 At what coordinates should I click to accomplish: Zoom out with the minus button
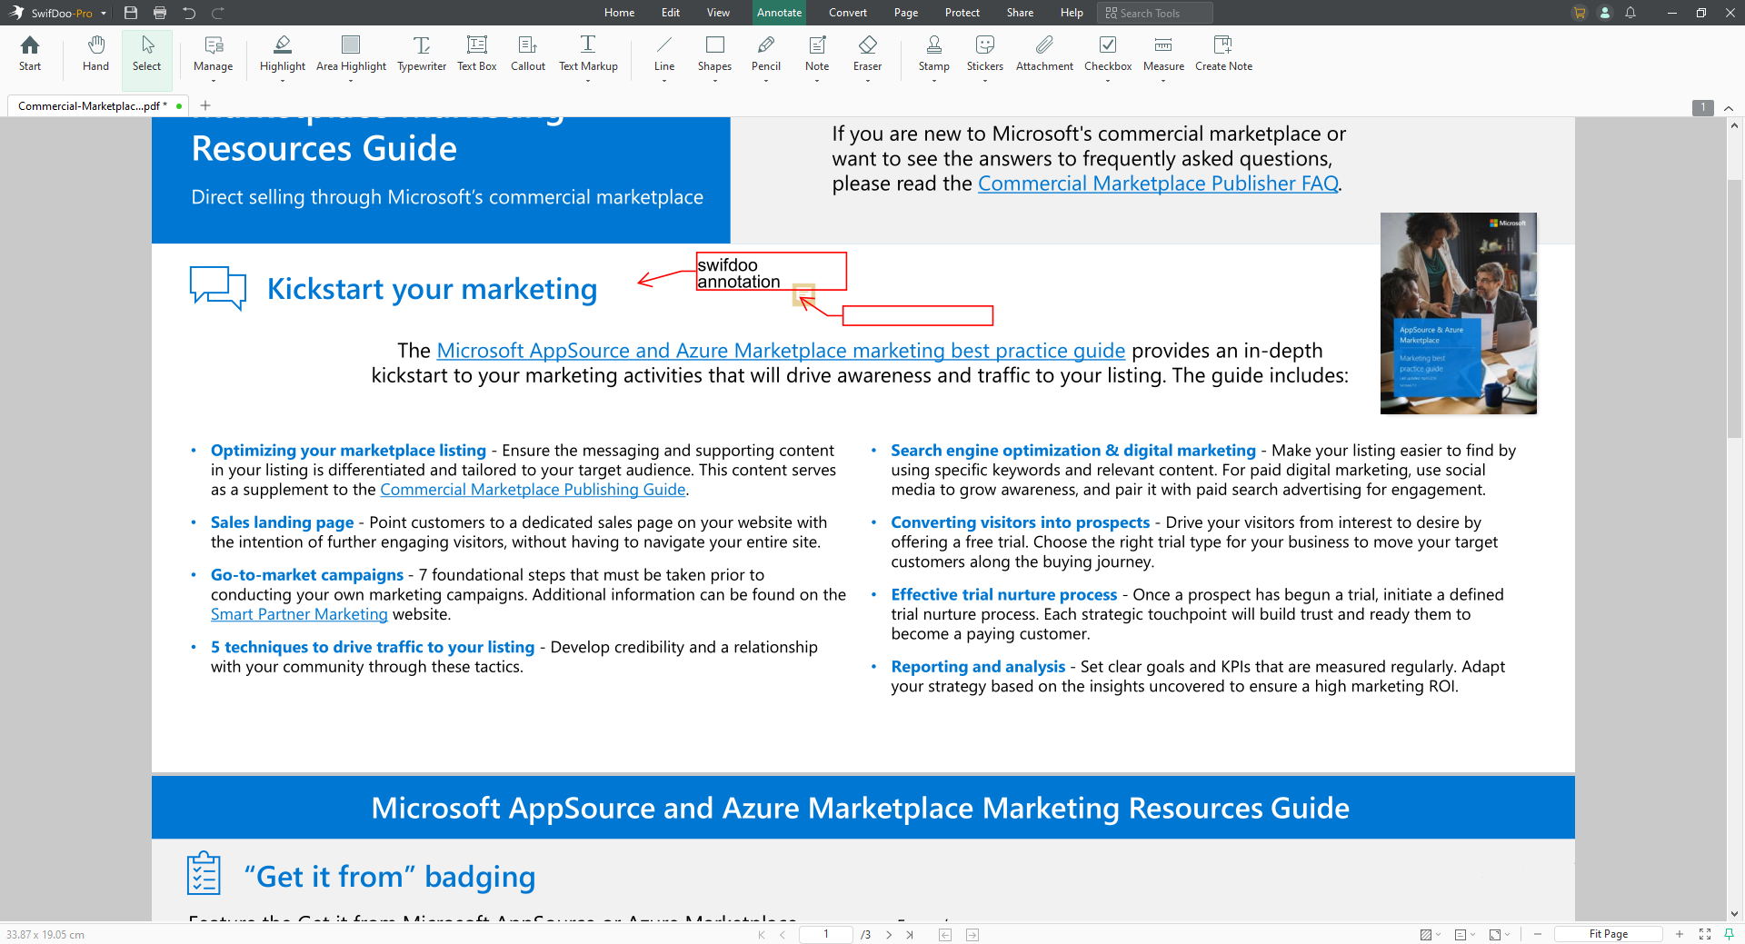click(1538, 934)
